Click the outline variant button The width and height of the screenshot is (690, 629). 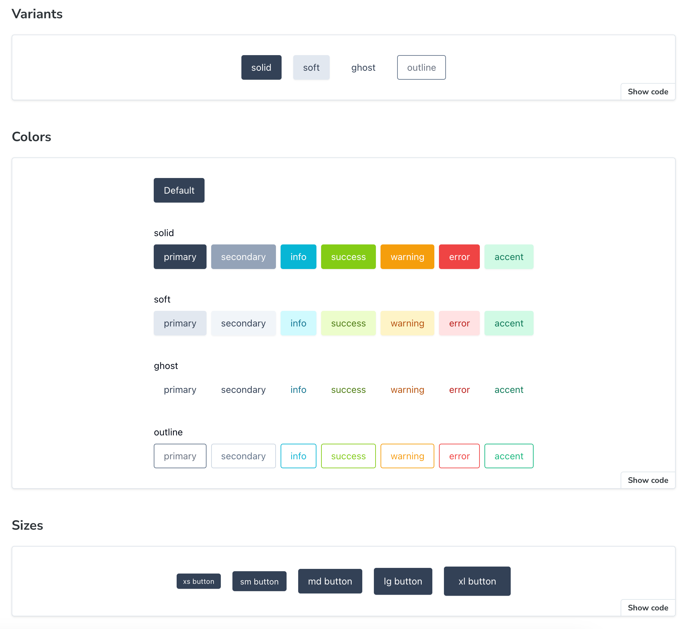click(x=421, y=67)
